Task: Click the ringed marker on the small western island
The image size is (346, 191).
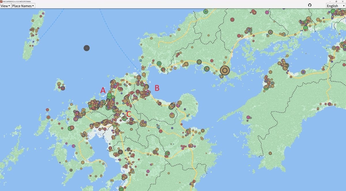Action: tap(63, 88)
